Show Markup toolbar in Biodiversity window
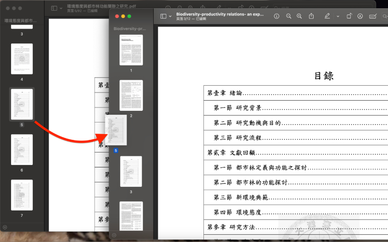Viewport: 388px width, 242px height. tap(360, 16)
